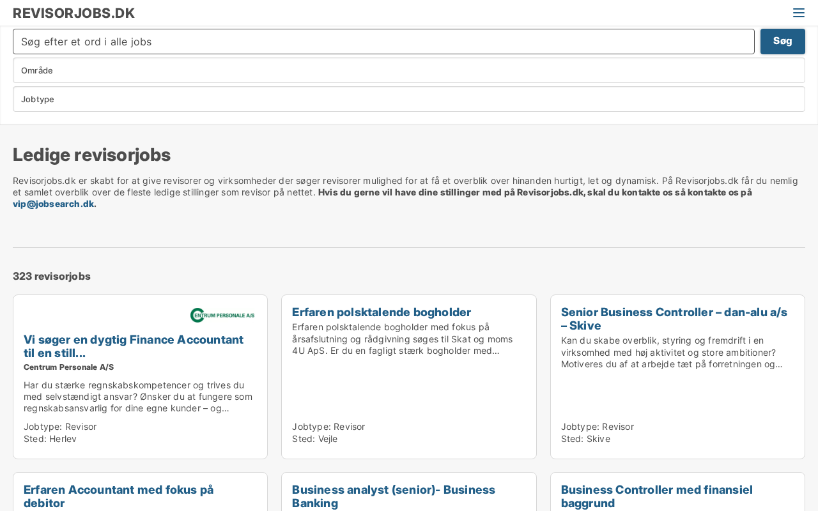The width and height of the screenshot is (818, 511).
Task: Click the Herlev job card description text
Action: 138,397
